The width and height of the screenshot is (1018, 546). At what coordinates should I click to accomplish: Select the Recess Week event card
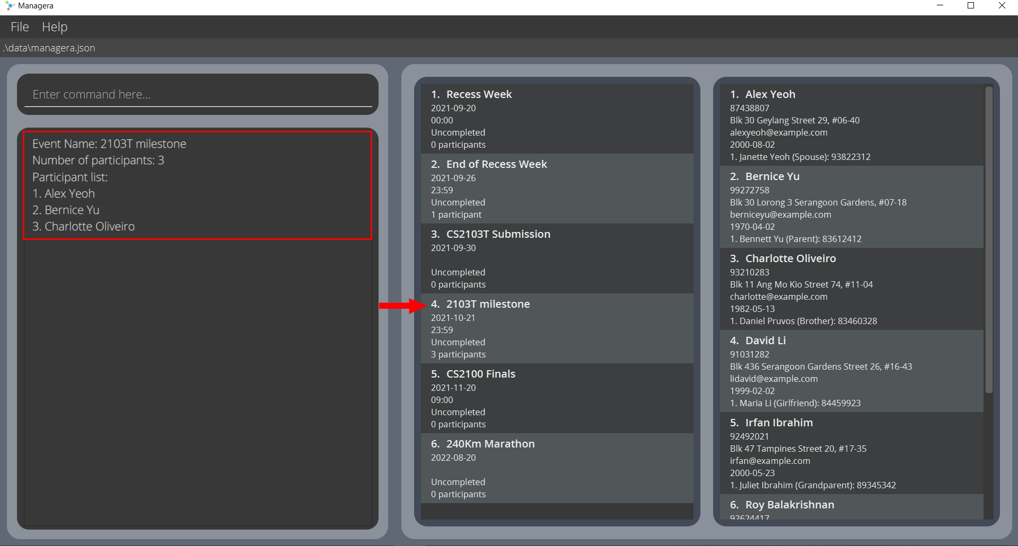557,119
